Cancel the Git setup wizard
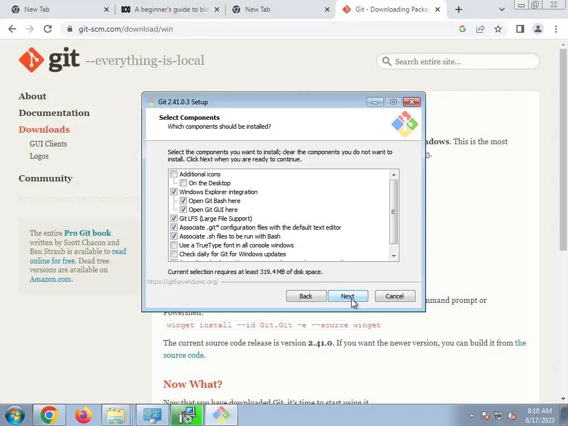This screenshot has width=568, height=426. tap(395, 296)
